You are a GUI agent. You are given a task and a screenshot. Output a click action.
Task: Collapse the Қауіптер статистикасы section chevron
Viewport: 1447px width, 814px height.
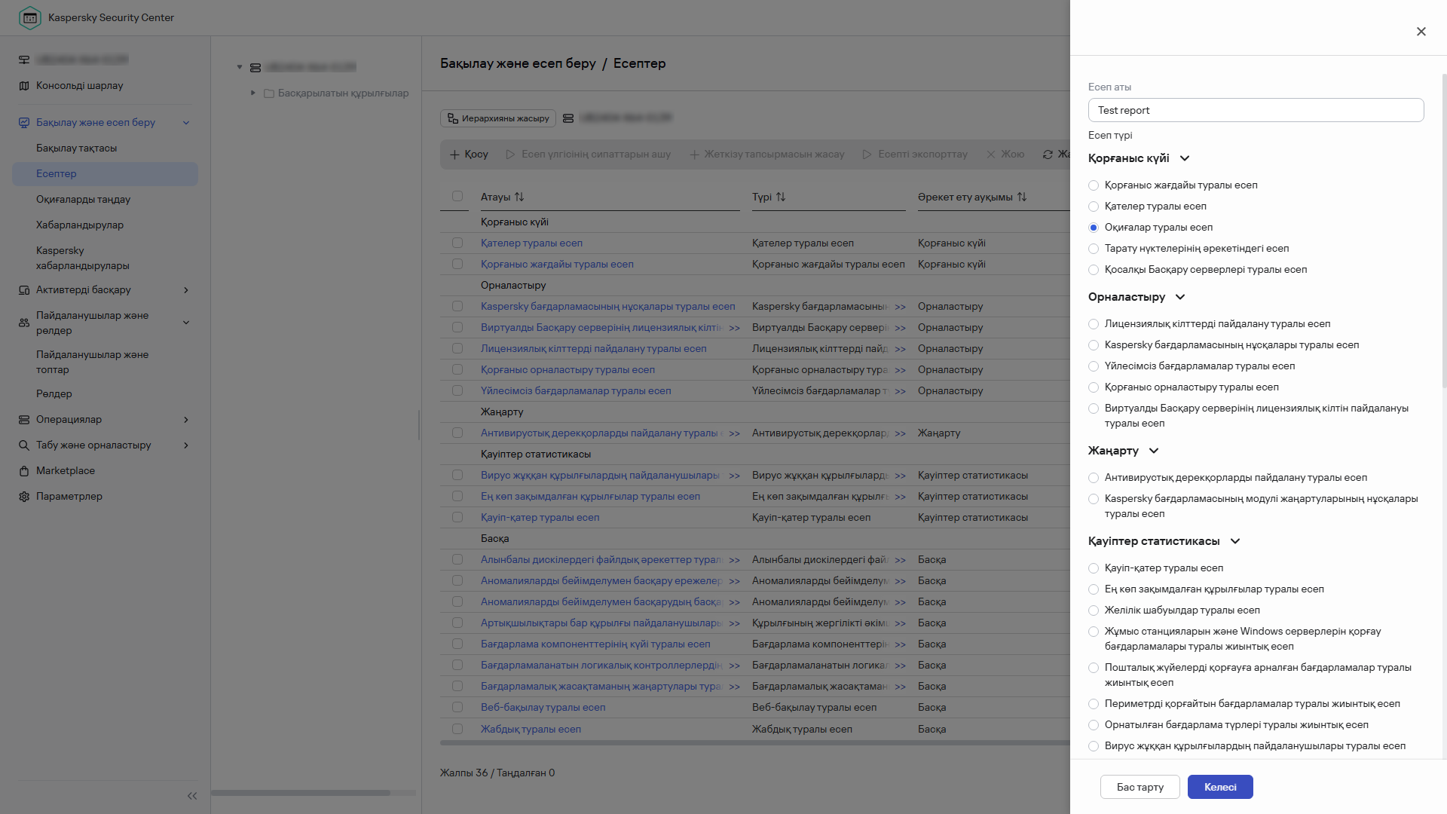click(1235, 541)
